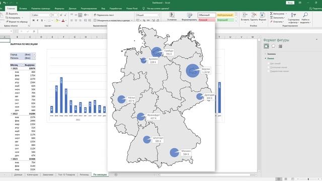Increase font size with the large A icon

click(61, 15)
